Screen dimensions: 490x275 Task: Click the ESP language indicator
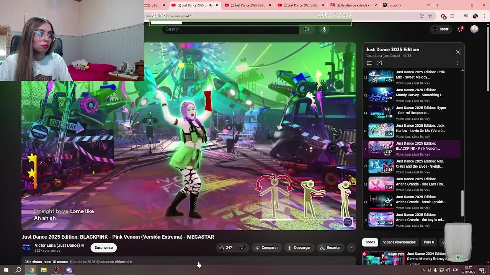(456, 270)
